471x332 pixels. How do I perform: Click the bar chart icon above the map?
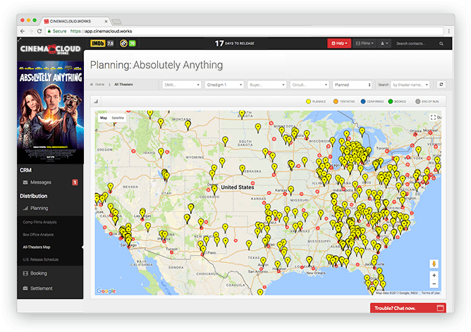[95, 102]
